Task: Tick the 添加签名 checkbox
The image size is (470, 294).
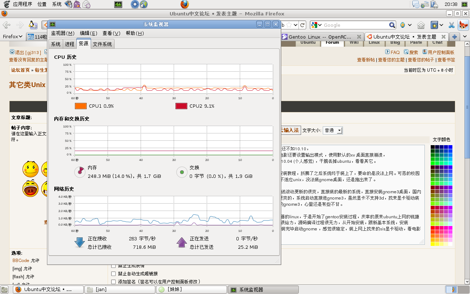Action: click(113, 282)
